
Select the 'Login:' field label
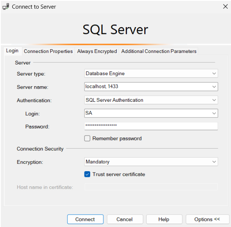pos(33,114)
